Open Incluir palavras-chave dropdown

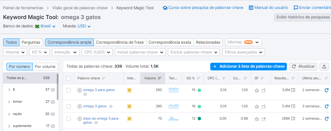coord(140,52)
